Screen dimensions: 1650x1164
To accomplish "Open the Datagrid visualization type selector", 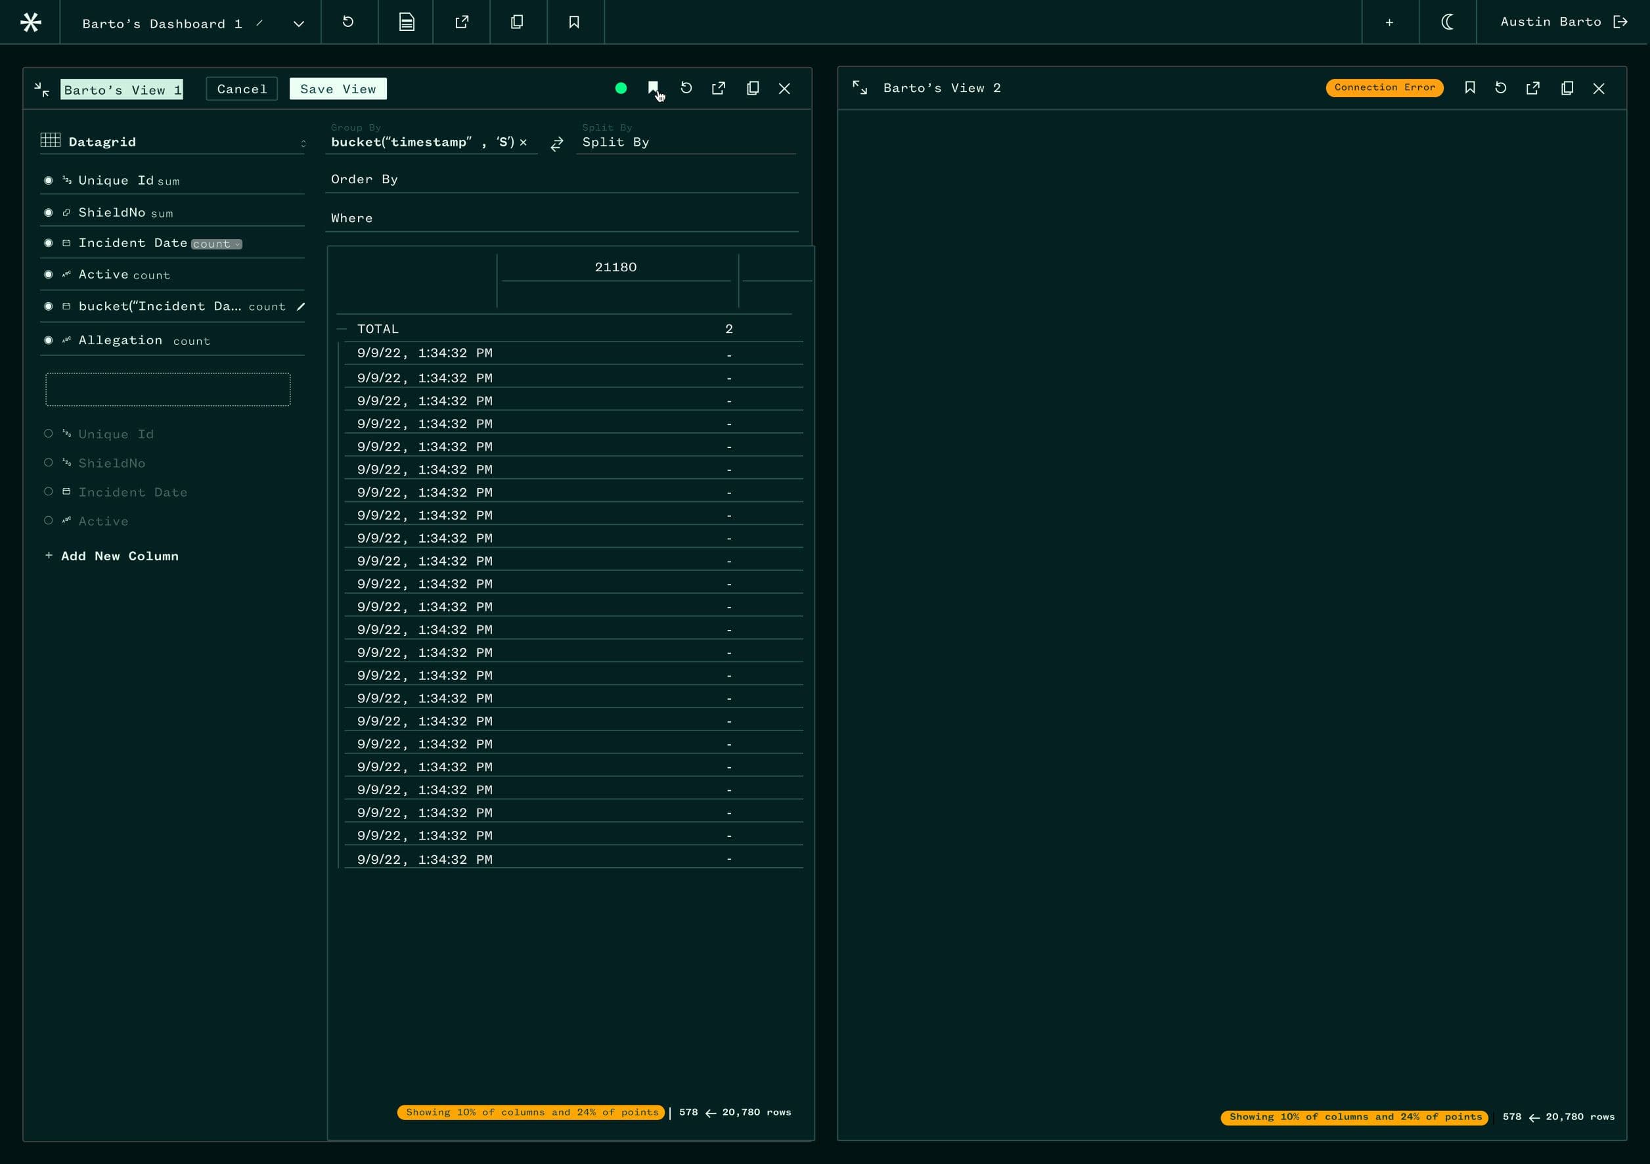I will tap(303, 141).
